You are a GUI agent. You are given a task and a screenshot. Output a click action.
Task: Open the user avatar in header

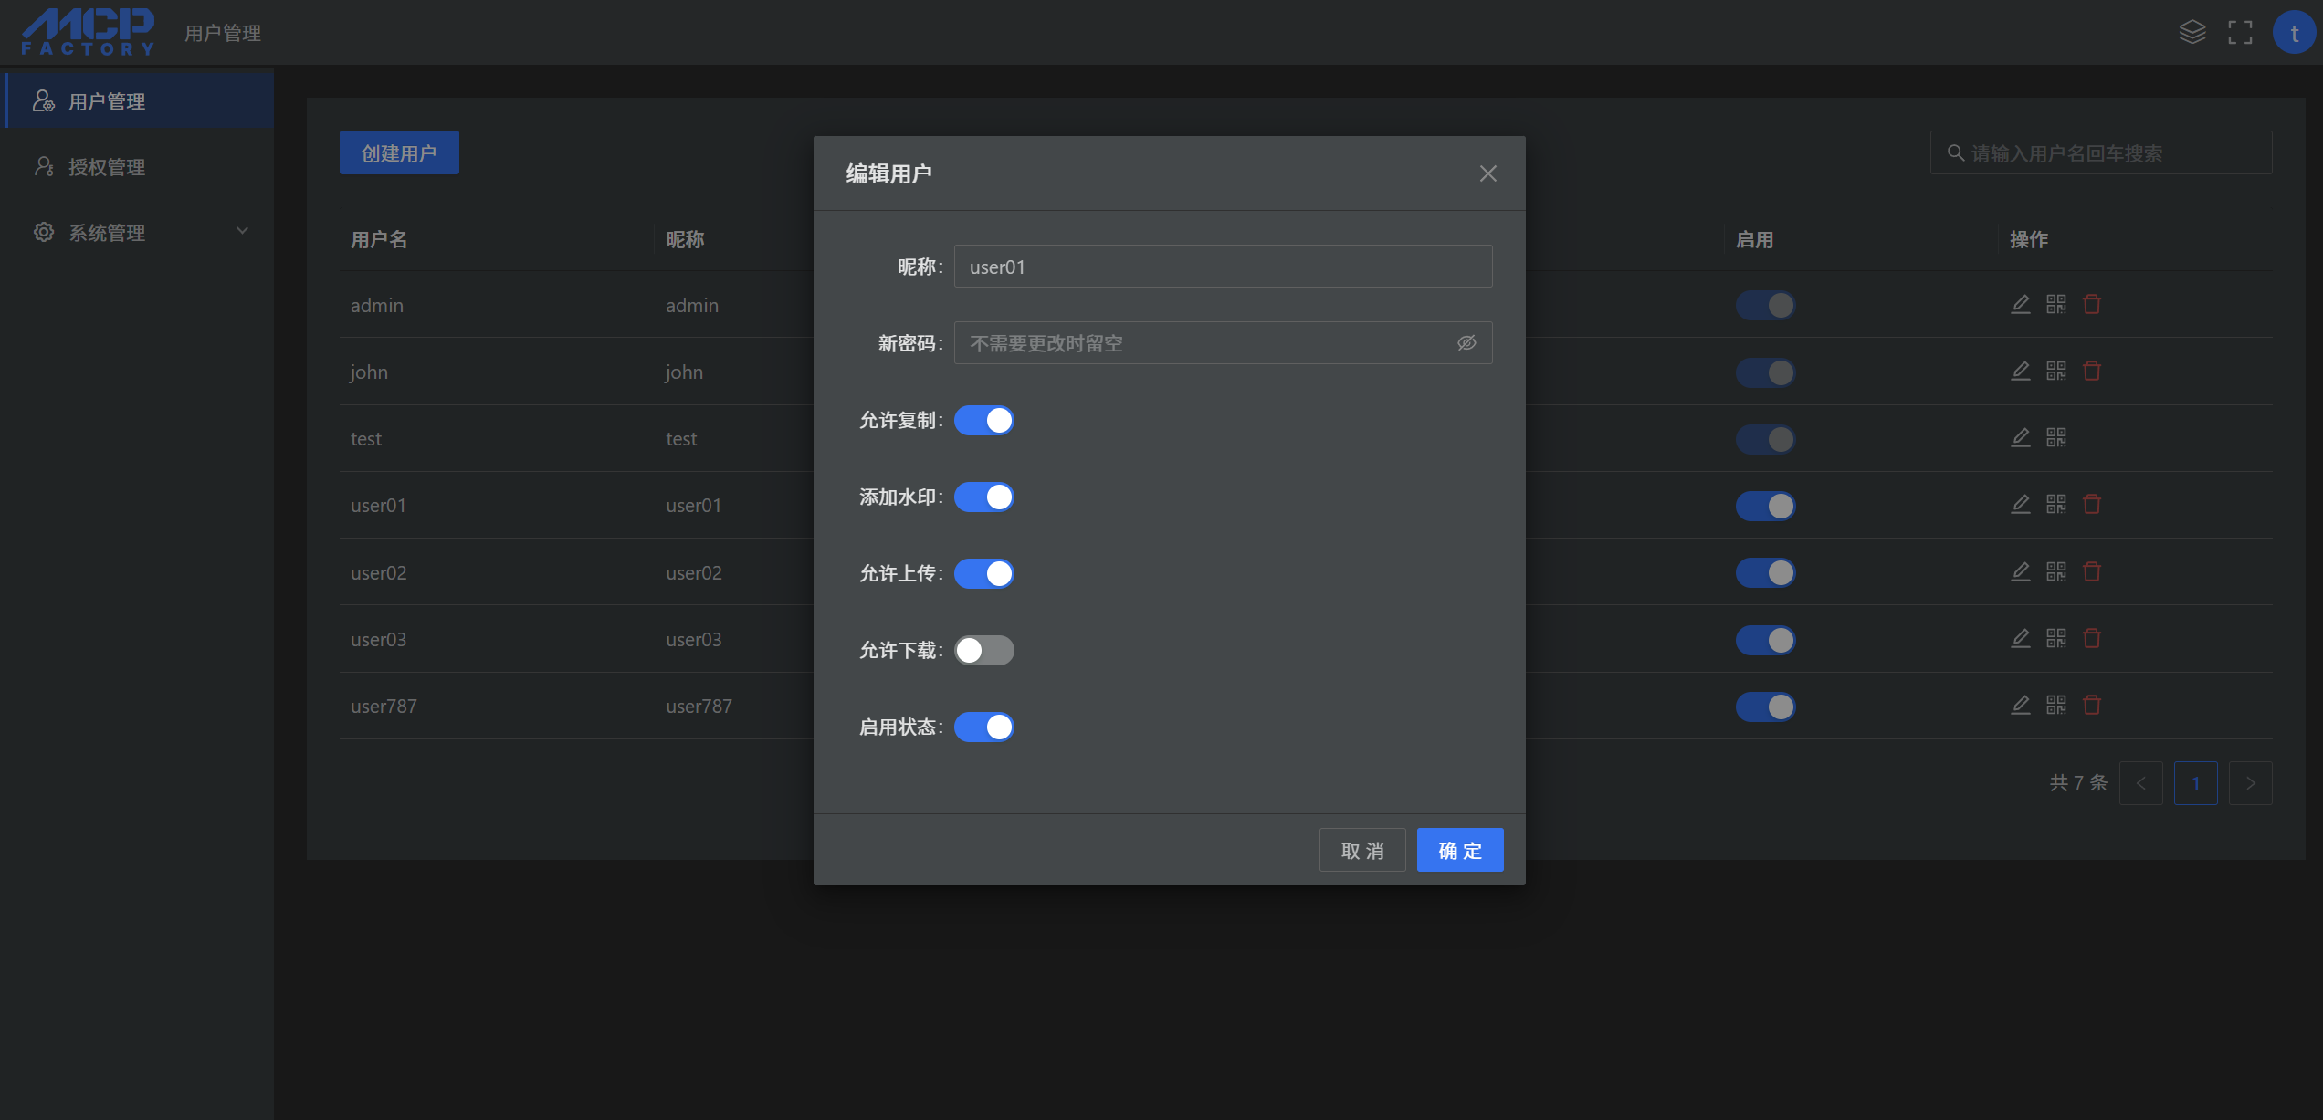[2293, 33]
